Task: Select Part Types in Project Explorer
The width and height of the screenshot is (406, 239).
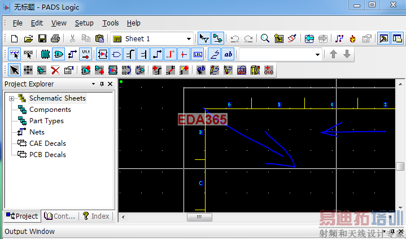Action: (46, 121)
